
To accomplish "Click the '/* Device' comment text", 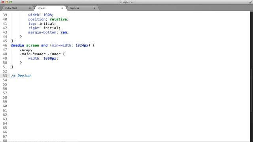I will point(21,76).
